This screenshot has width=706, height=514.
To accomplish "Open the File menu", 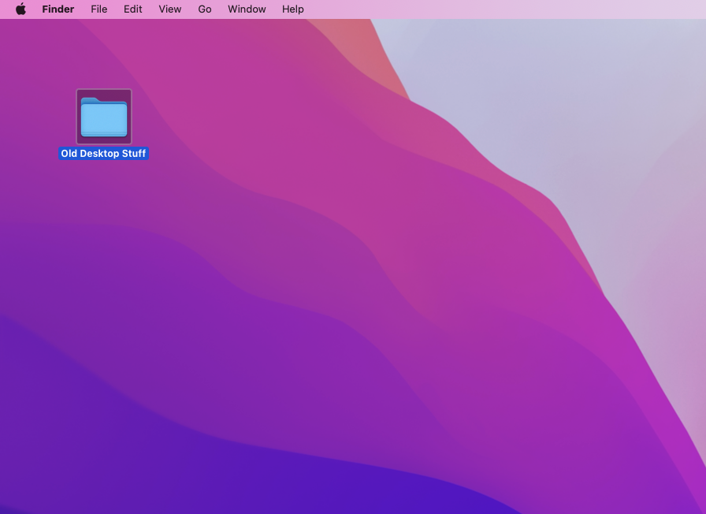I will click(x=99, y=9).
